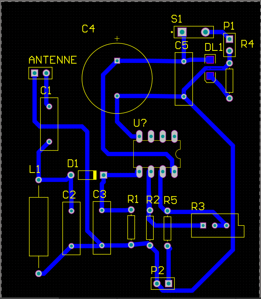Click the plus polarity mark above C4
Screen dimensions: 261x299
point(117,39)
